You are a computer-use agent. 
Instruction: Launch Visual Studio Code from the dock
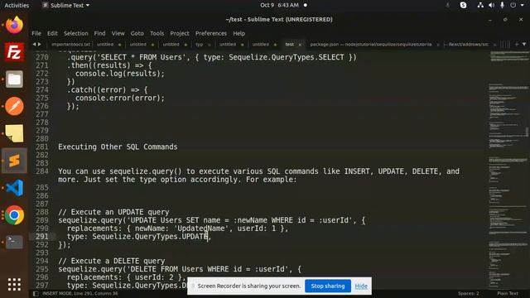point(14,188)
